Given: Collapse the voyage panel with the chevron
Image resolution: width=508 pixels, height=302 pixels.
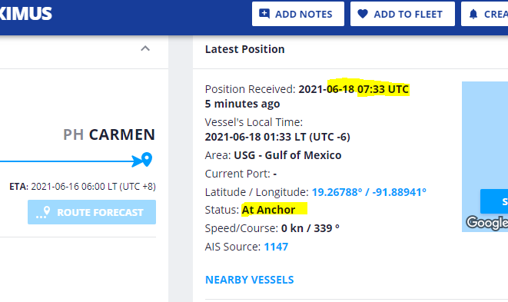Looking at the screenshot, I should pos(145,48).
